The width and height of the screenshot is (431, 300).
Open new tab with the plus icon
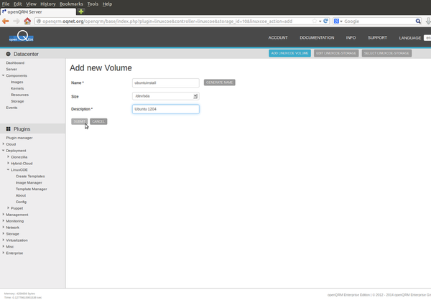click(80, 11)
